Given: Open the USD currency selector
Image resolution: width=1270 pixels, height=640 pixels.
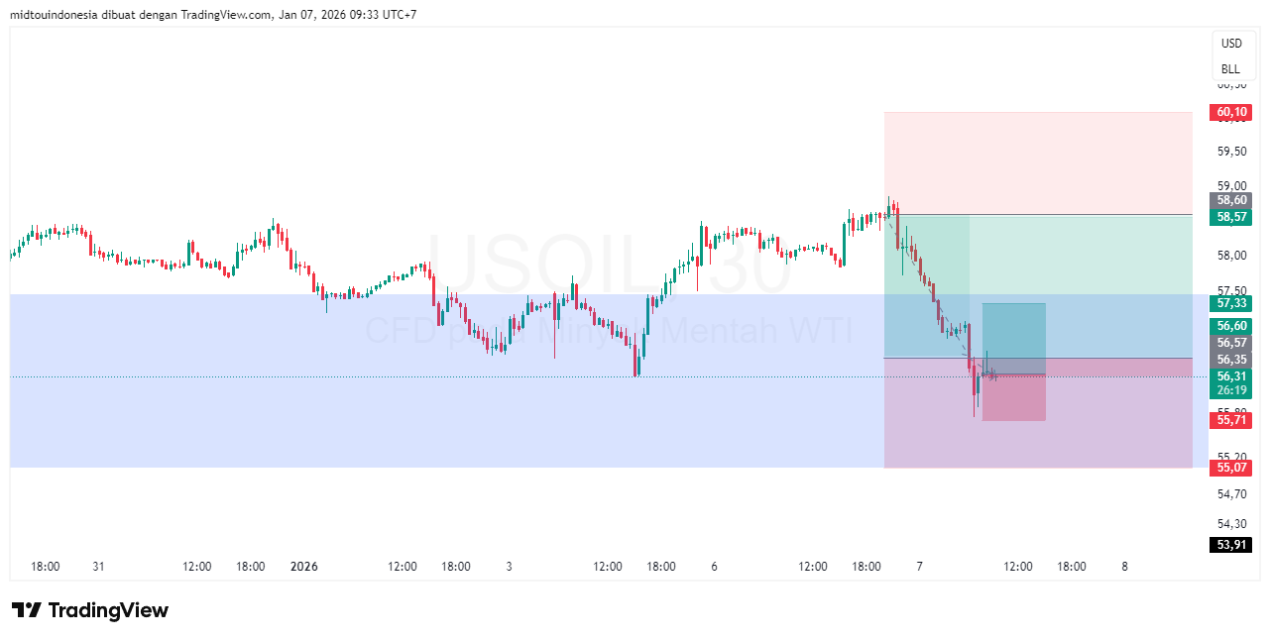Looking at the screenshot, I should [x=1230, y=44].
